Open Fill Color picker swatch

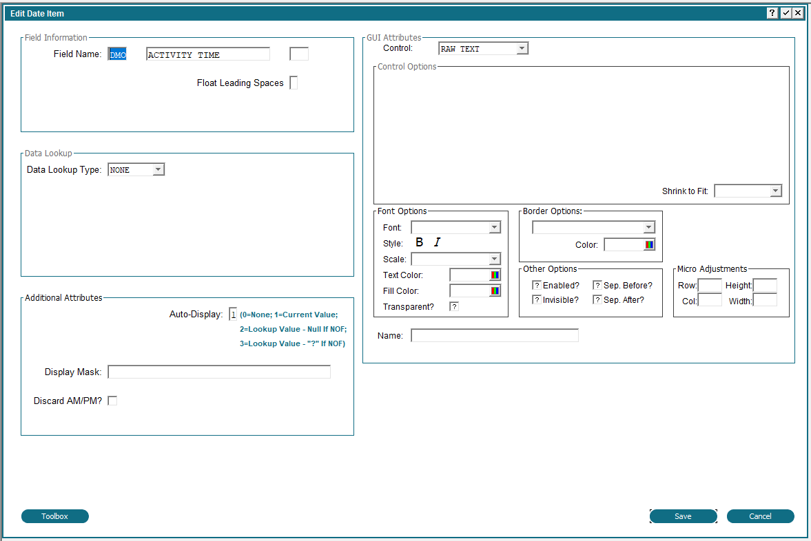(x=495, y=291)
